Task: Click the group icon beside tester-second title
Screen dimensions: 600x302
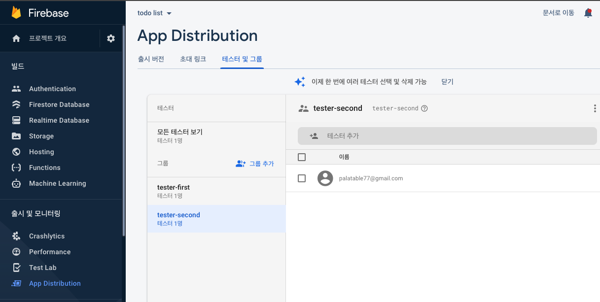Action: click(x=303, y=108)
